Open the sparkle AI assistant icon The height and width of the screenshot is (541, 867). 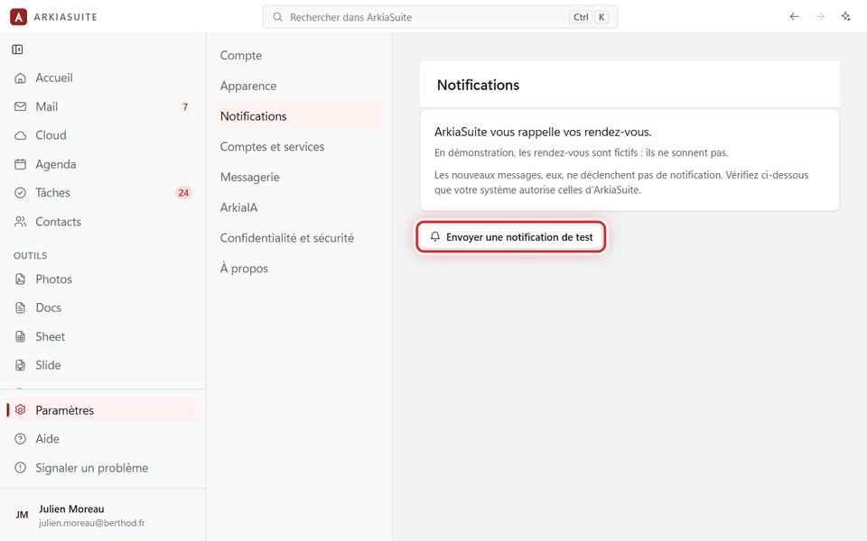845,16
